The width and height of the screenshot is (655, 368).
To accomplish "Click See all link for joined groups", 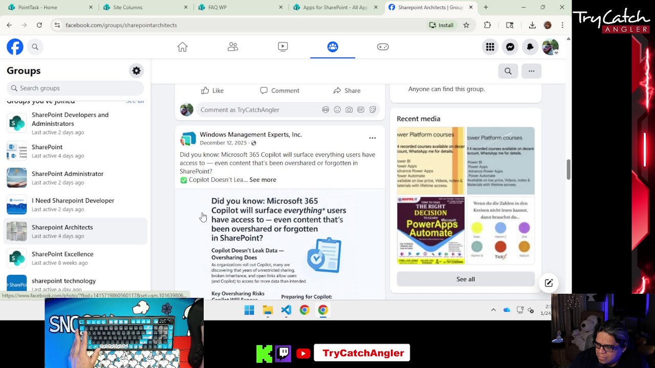I will point(135,101).
